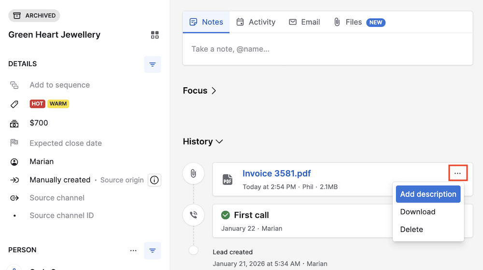
Task: Choose Download in the file menu
Action: coord(418,212)
